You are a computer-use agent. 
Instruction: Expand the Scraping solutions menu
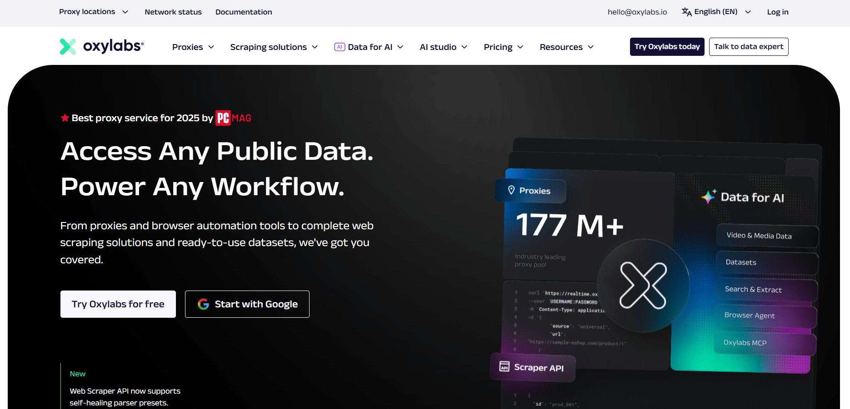pos(274,47)
